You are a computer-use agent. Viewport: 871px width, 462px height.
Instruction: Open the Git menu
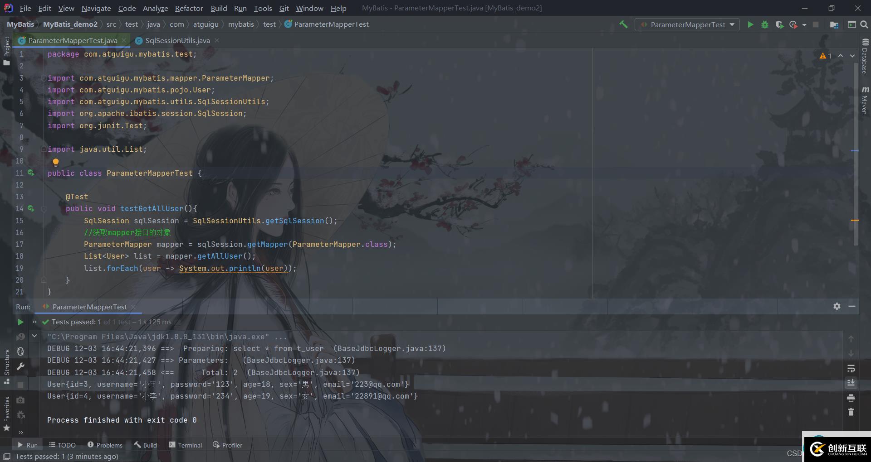(284, 8)
